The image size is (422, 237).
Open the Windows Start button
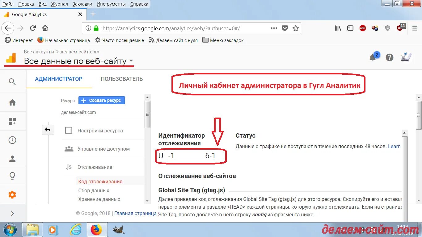(x=10, y=230)
